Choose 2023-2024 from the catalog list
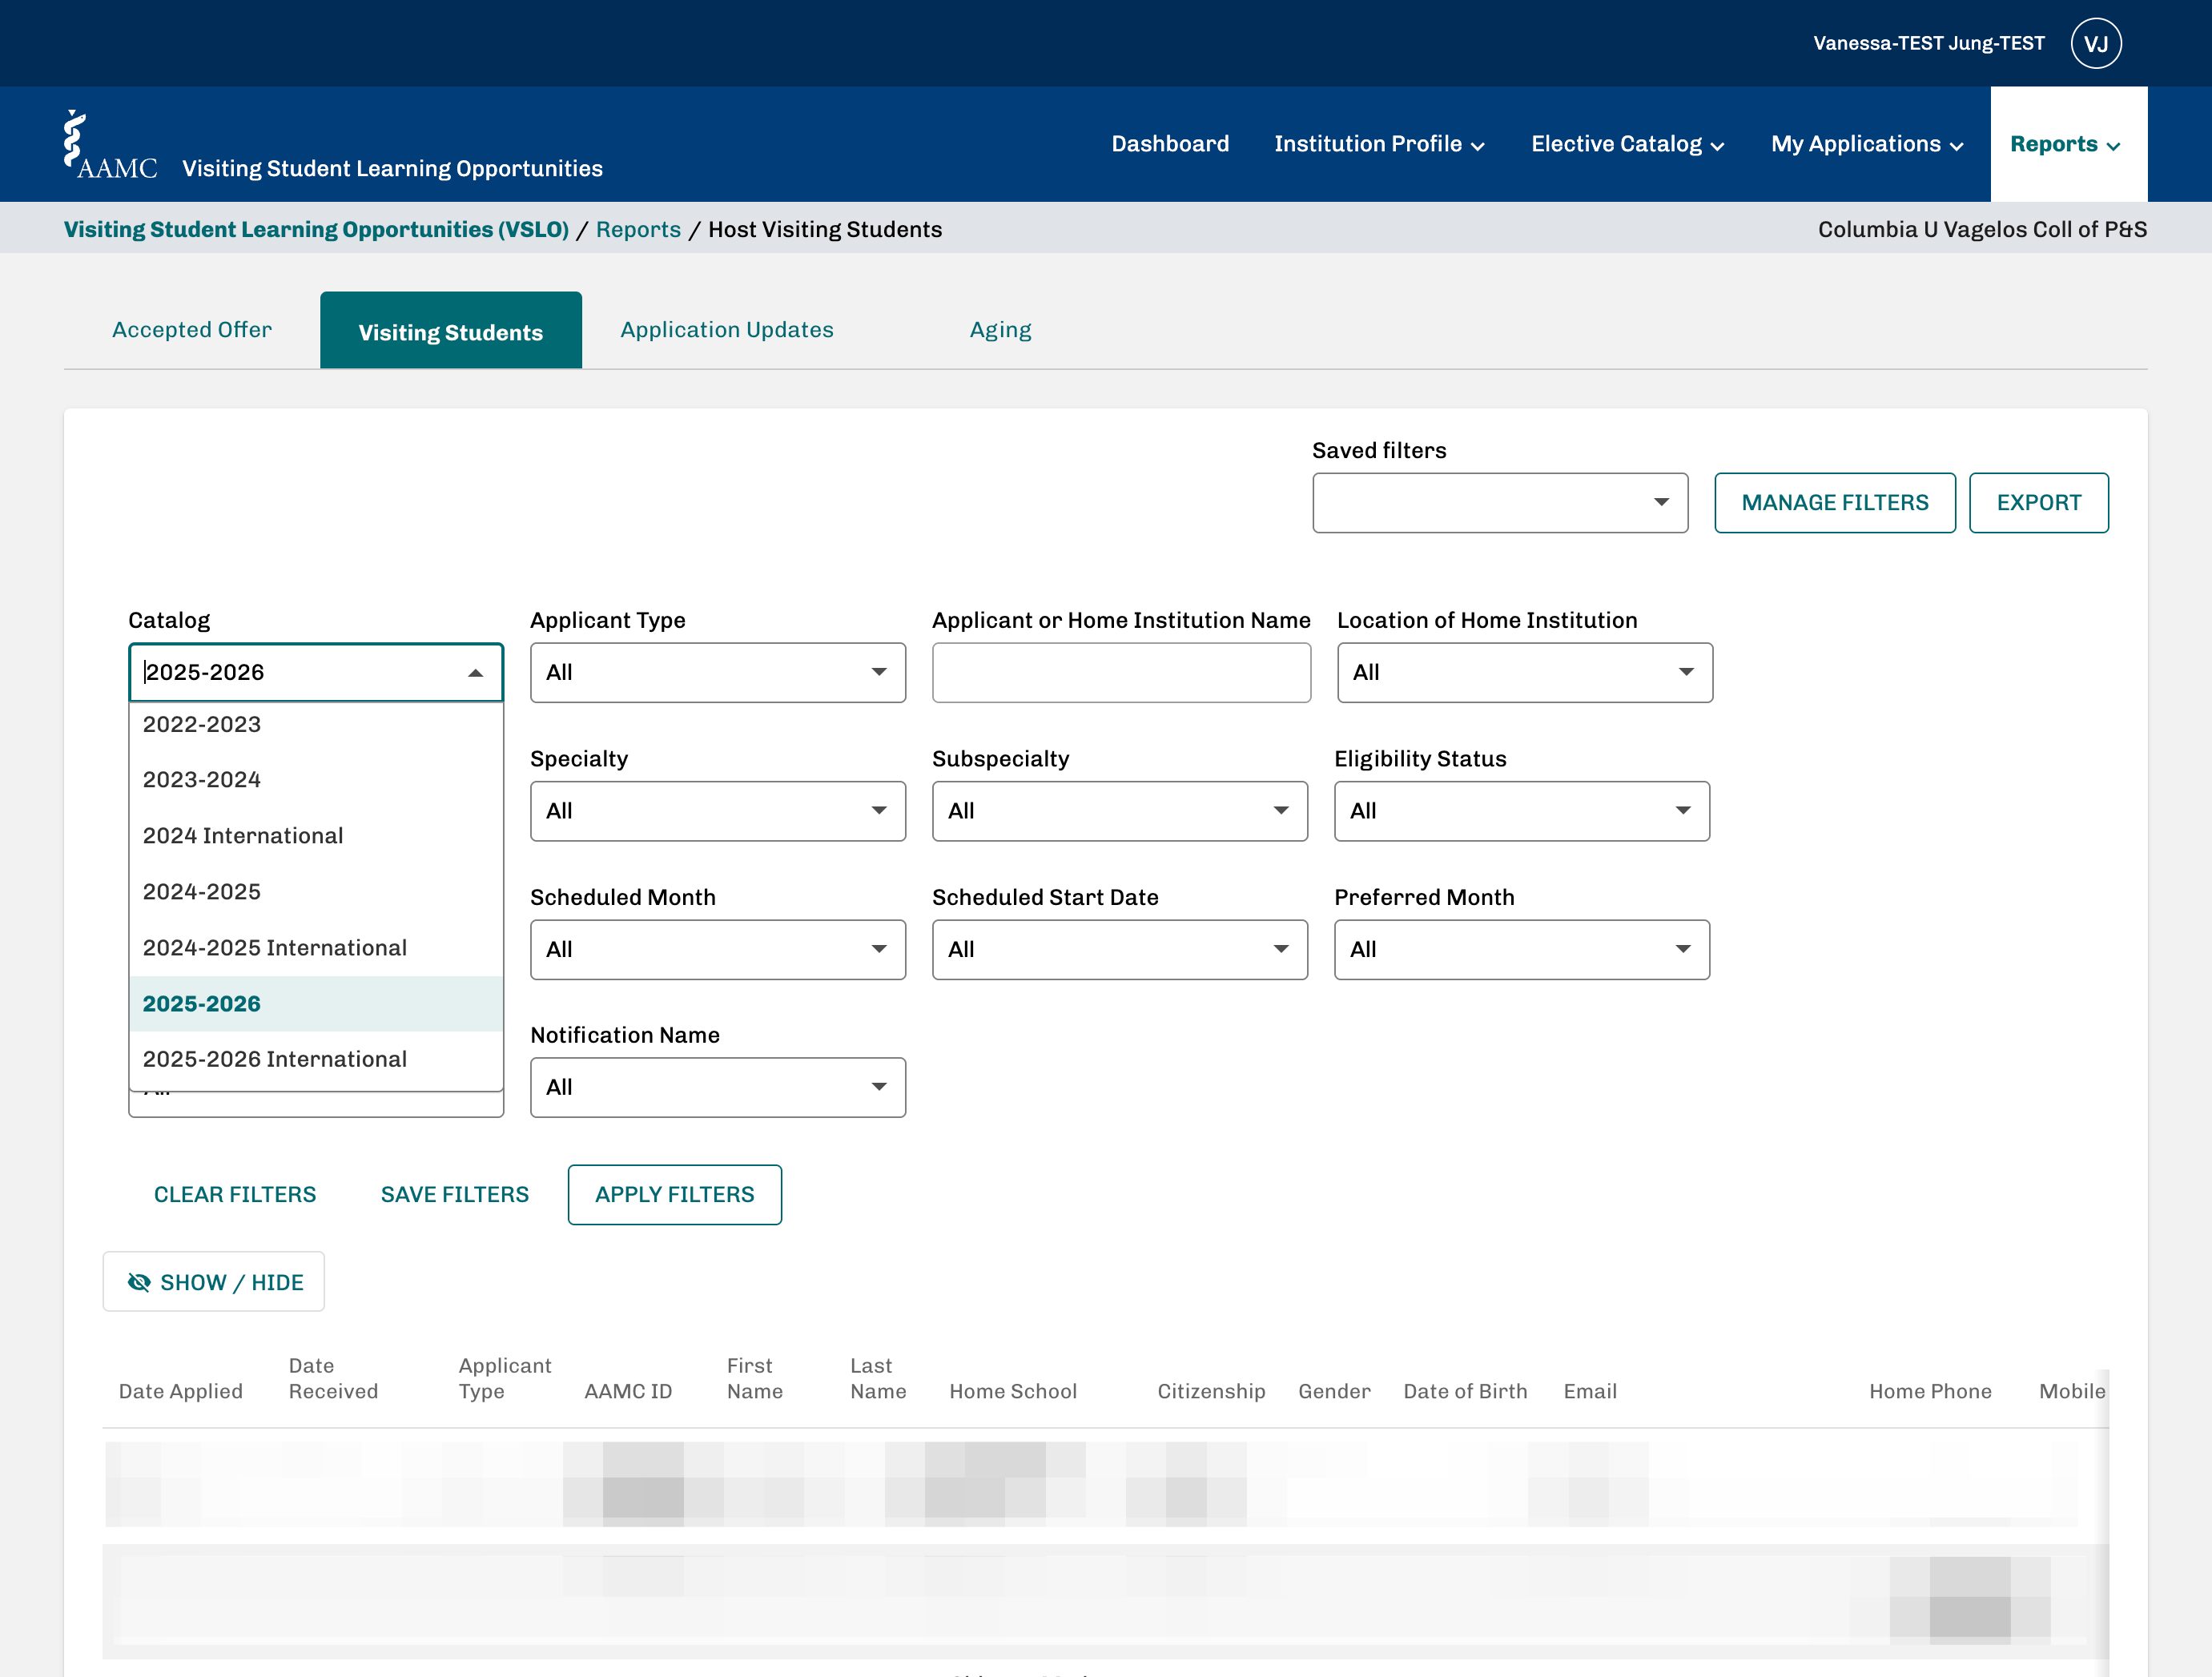The image size is (2212, 1677). coord(316,779)
